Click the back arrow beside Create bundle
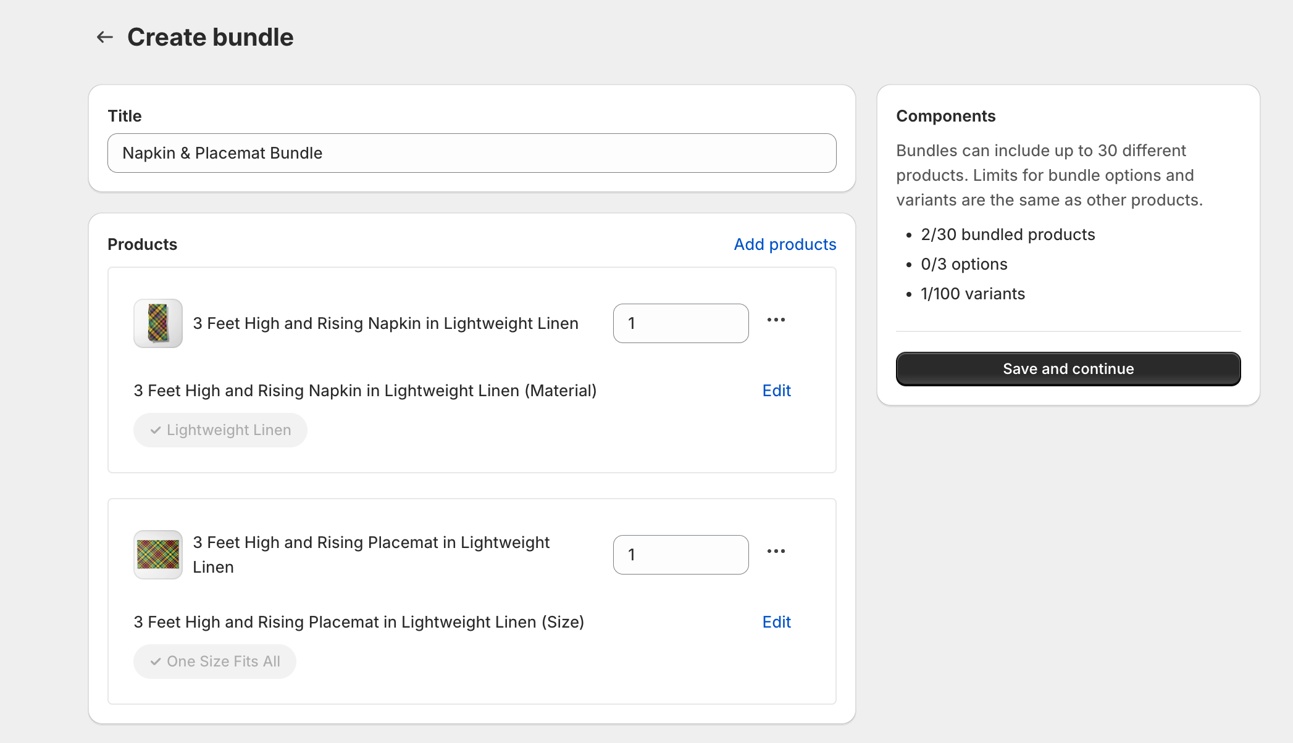1293x743 pixels. coord(105,37)
